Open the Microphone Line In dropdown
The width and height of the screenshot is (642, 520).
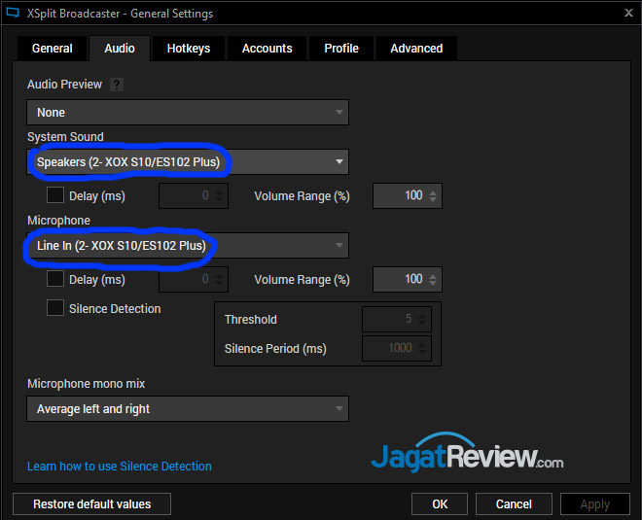[188, 246]
